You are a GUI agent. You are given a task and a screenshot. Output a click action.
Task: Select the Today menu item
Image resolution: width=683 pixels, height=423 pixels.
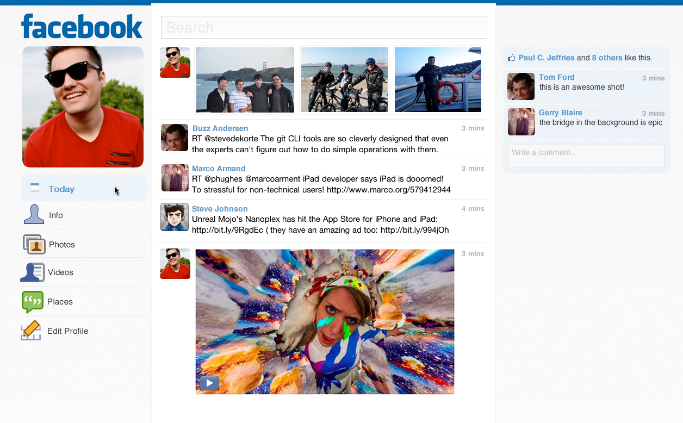point(61,189)
